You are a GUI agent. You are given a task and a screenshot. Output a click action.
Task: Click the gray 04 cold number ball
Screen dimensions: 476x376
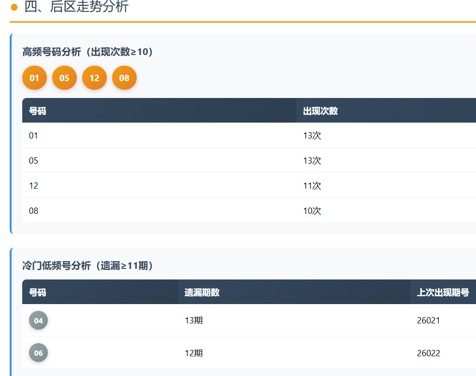38,320
